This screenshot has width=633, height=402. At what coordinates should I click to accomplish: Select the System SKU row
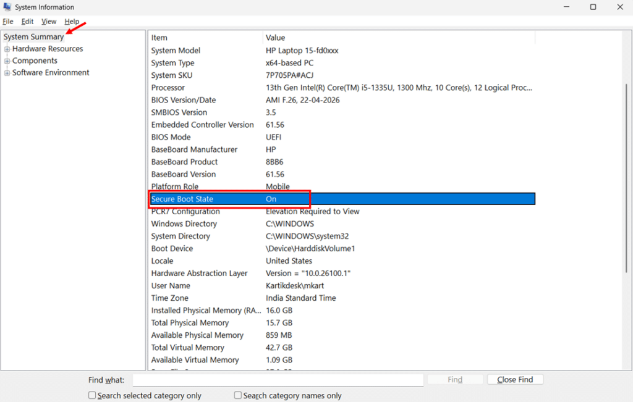(x=342, y=75)
